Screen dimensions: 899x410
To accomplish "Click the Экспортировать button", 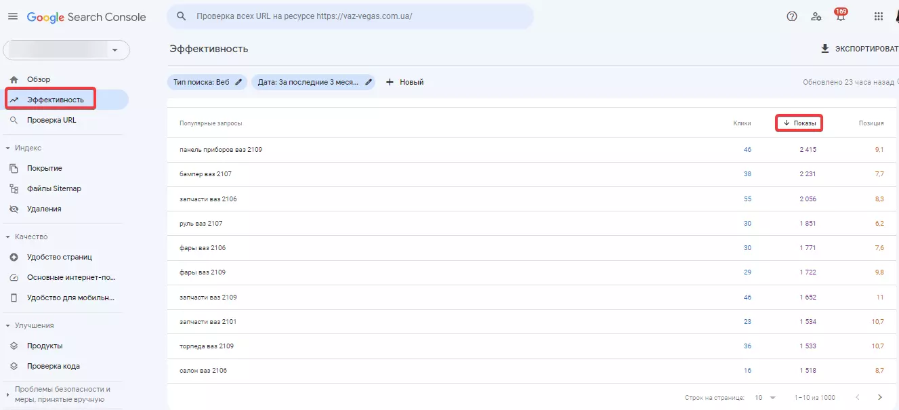I will click(858, 49).
